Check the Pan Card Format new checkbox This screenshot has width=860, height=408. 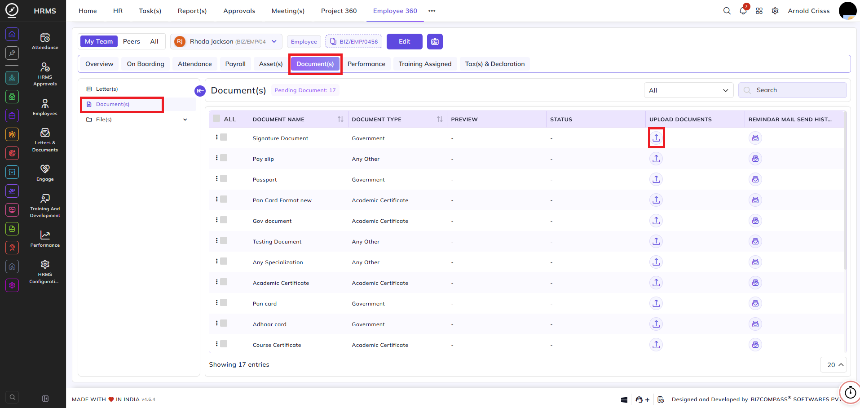tap(224, 199)
